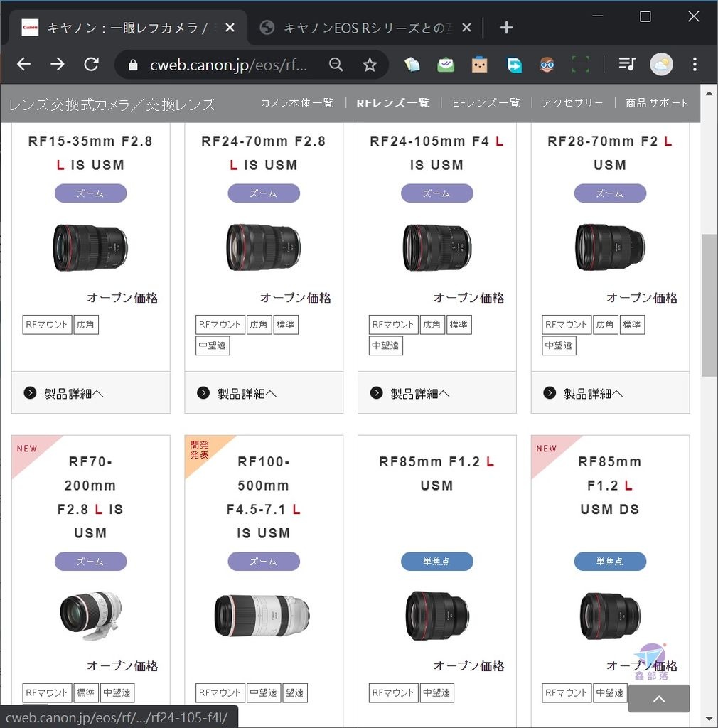Open the green checkmark mail extension
Image resolution: width=718 pixels, height=728 pixels.
pos(446,65)
